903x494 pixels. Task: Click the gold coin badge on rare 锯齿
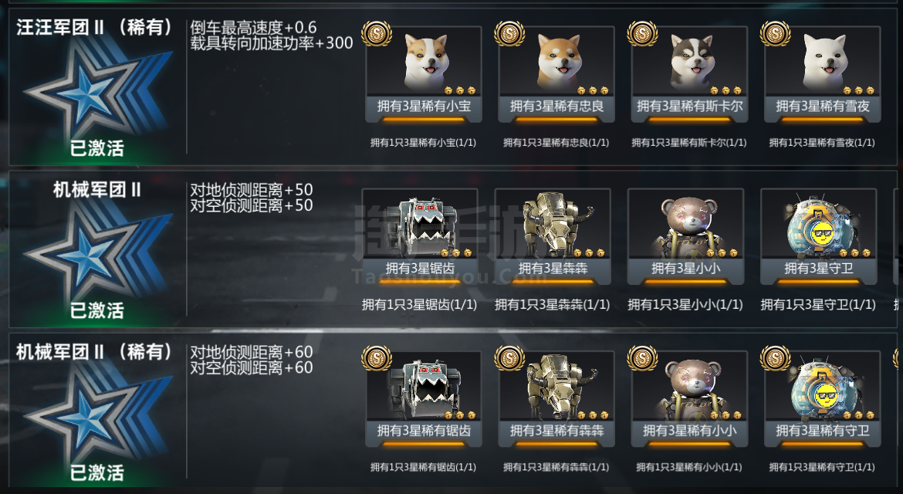pos(376,358)
